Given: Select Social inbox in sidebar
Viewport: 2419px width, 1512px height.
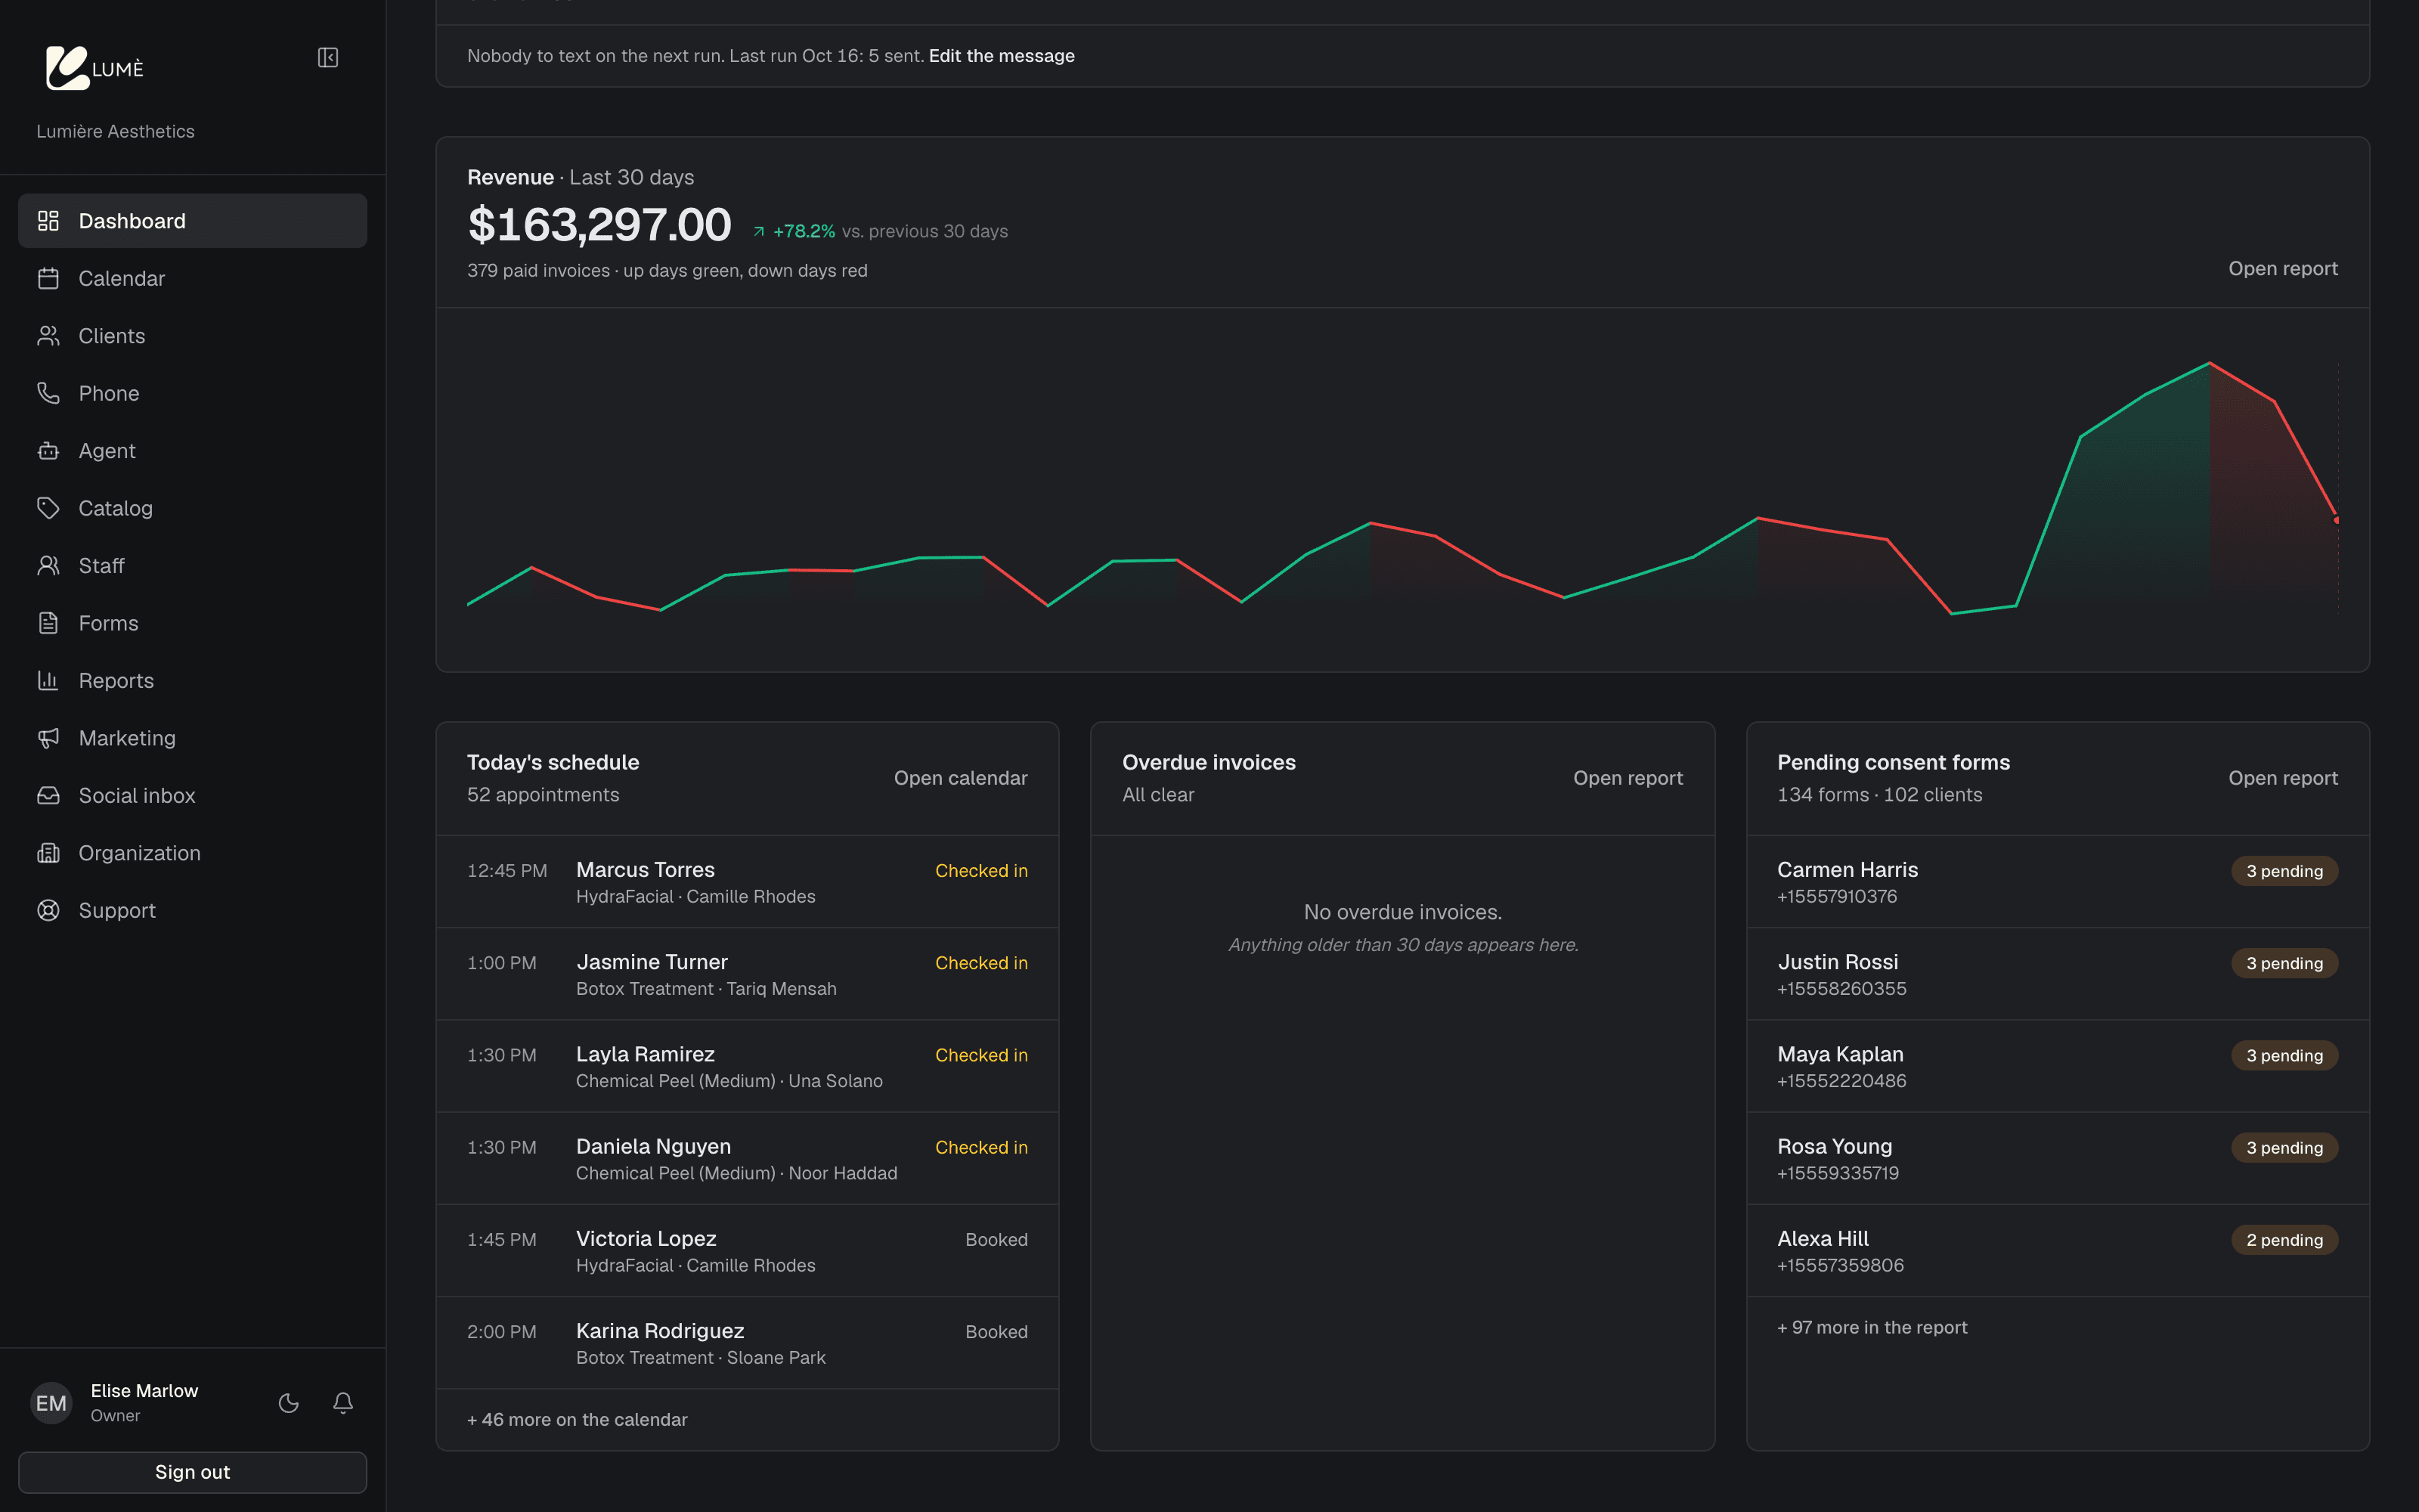Looking at the screenshot, I should pyautogui.click(x=193, y=796).
